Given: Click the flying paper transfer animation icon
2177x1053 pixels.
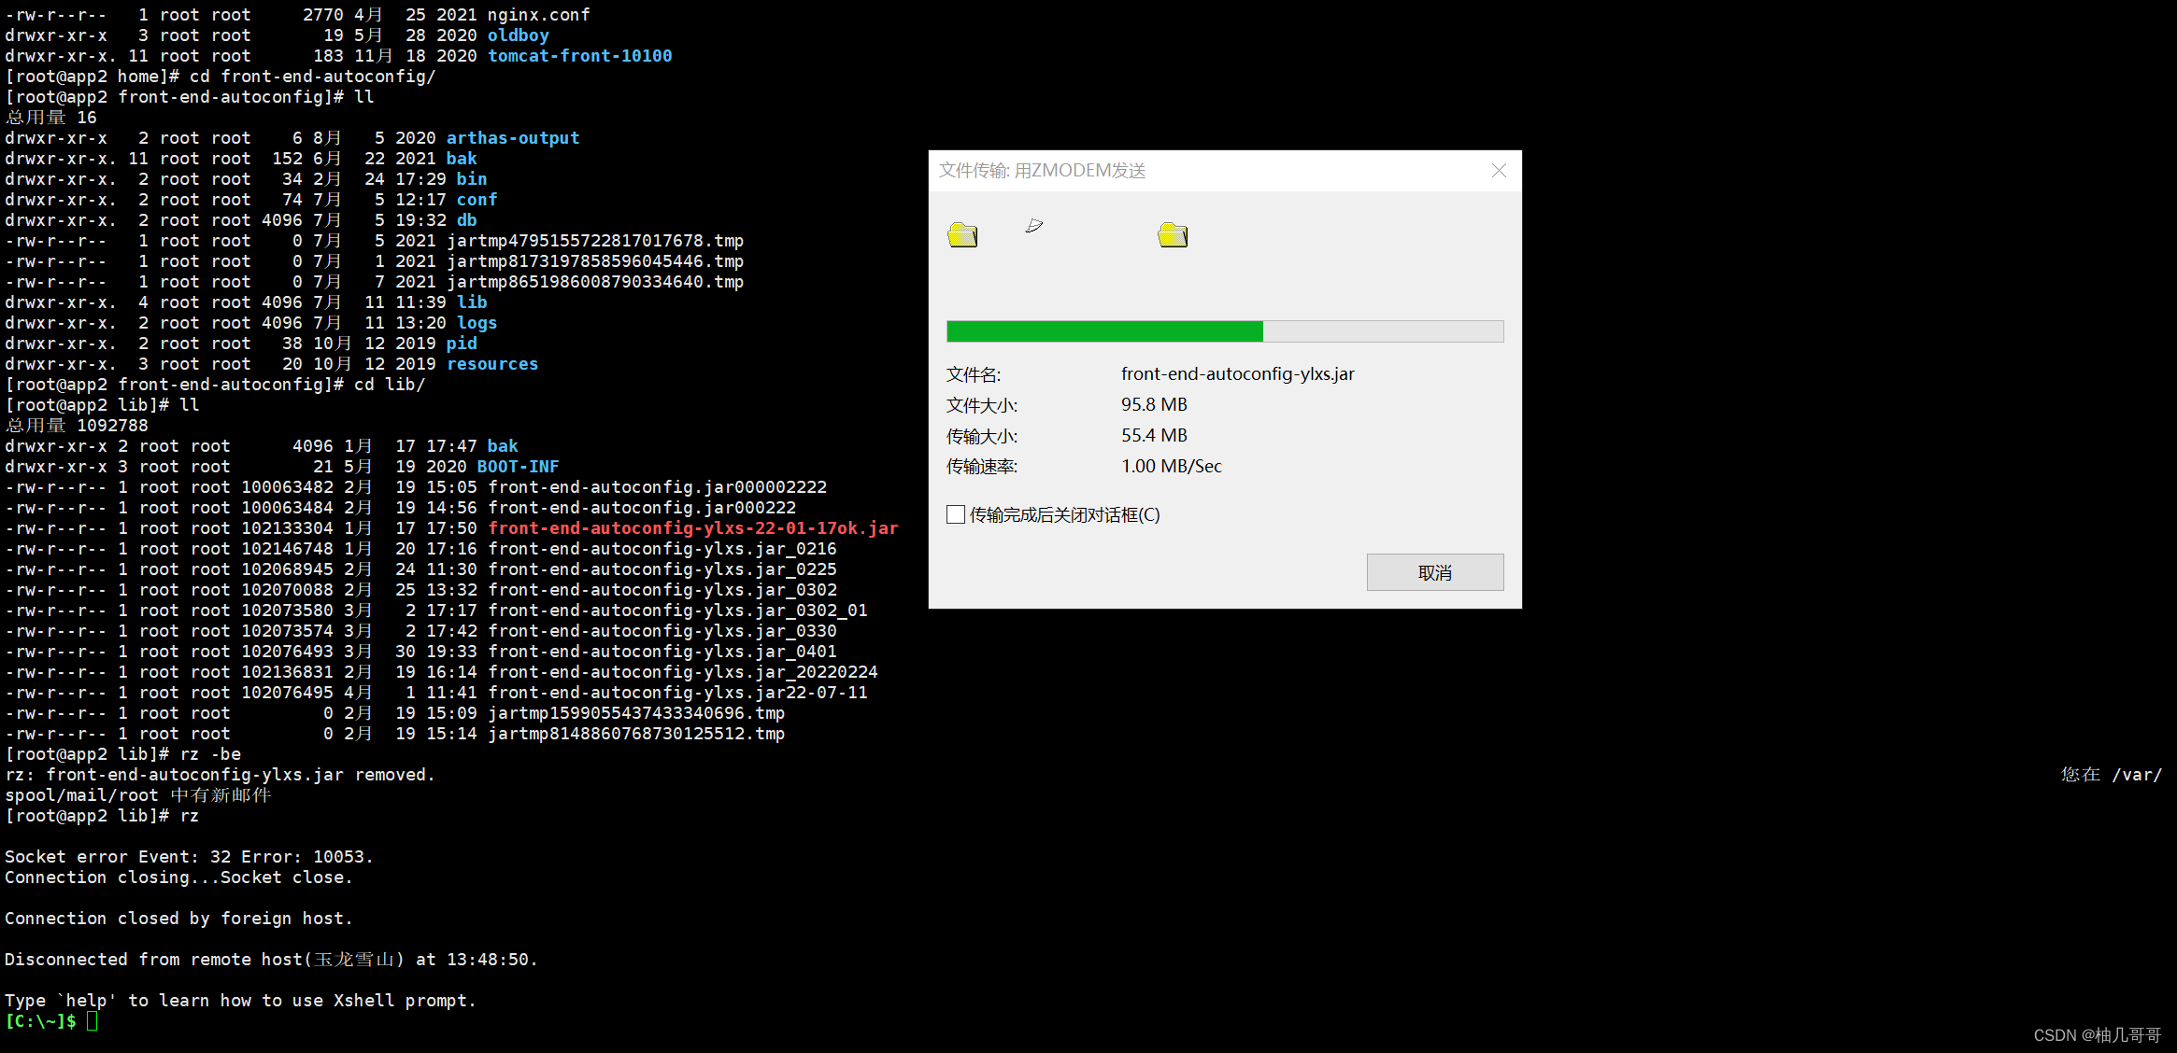Looking at the screenshot, I should pos(1033,225).
